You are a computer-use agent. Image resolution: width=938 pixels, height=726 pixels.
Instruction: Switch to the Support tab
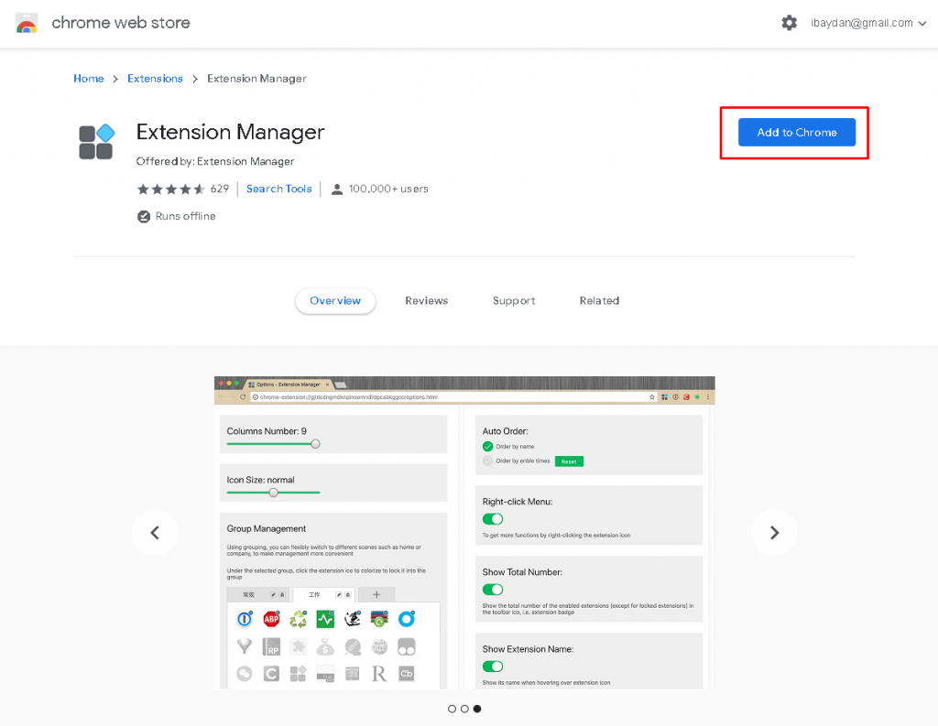click(514, 301)
